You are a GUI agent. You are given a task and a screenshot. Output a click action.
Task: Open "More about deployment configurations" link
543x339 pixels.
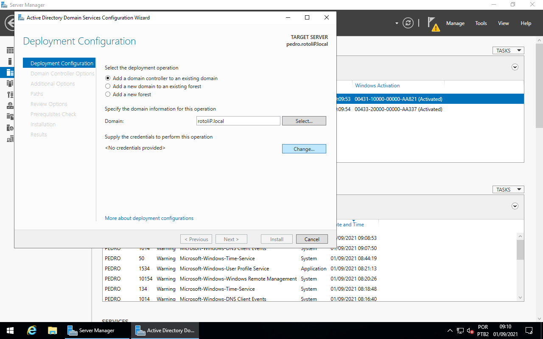click(149, 218)
